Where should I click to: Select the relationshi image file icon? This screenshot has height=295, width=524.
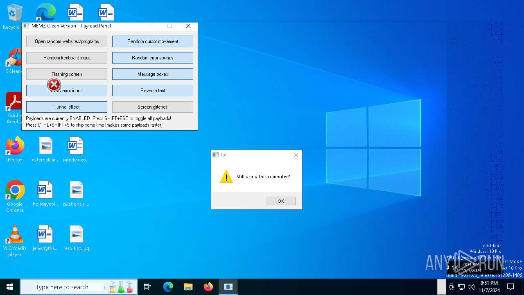(76, 194)
